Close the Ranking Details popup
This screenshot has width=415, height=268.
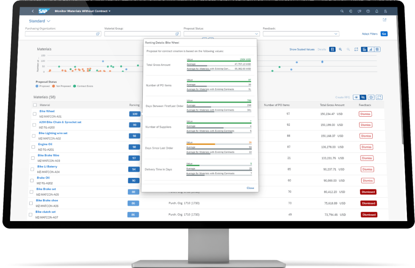tap(250, 188)
